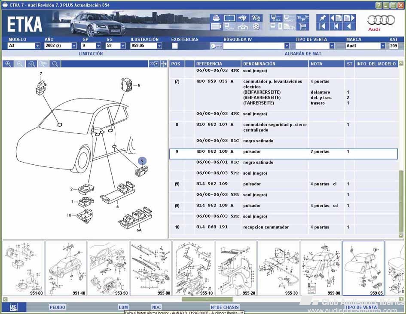The height and width of the screenshot is (314, 406).
Task: Click the DENOMINACIÓN column header
Action: coord(275,64)
